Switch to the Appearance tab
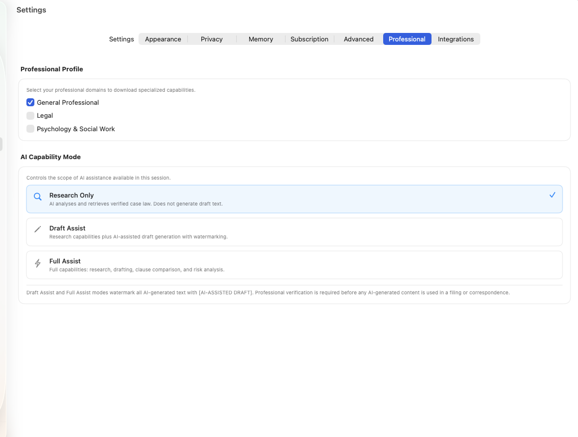This screenshot has width=578, height=437. pos(163,39)
